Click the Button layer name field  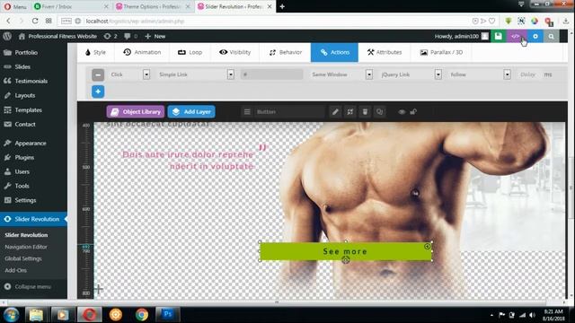pyautogui.click(x=289, y=111)
